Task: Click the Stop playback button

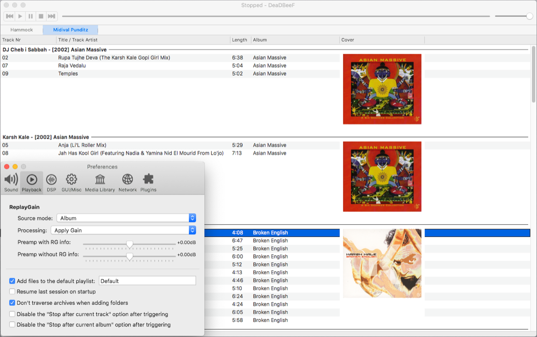Action: [41, 16]
